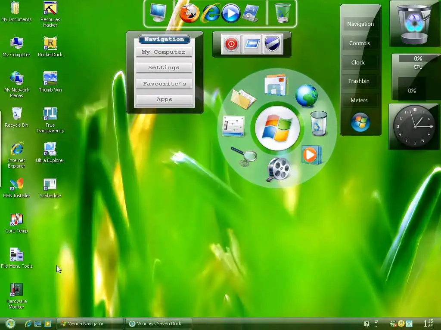Open the mail icon in the circular menu
Image resolution: width=441 pixels, height=330 pixels.
pyautogui.click(x=276, y=85)
